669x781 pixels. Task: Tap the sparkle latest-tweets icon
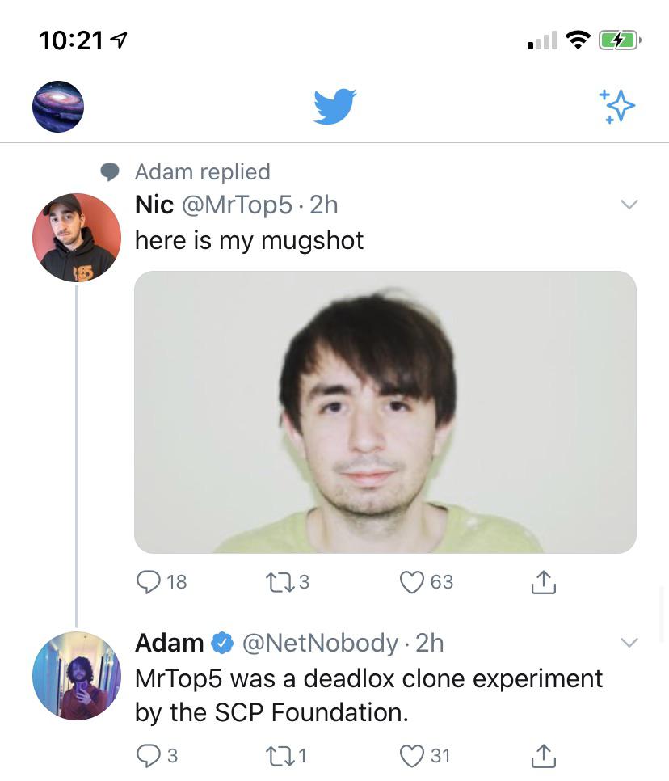point(617,107)
